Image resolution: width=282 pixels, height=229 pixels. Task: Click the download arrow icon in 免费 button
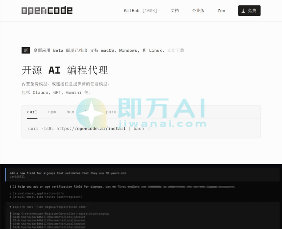tap(243, 11)
